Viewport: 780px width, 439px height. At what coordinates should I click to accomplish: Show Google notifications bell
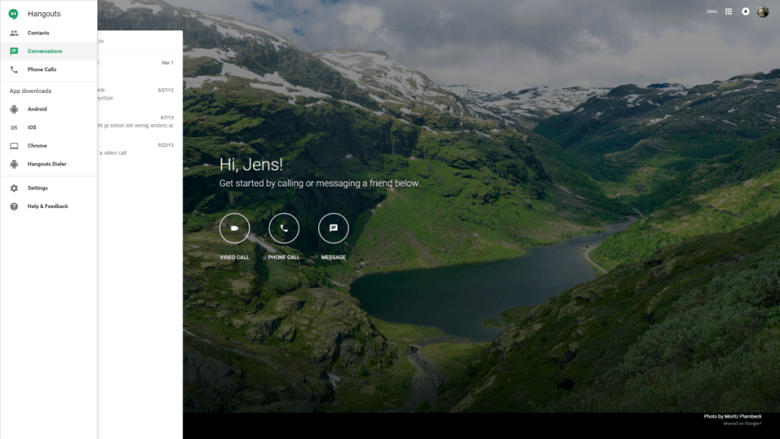coord(746,11)
